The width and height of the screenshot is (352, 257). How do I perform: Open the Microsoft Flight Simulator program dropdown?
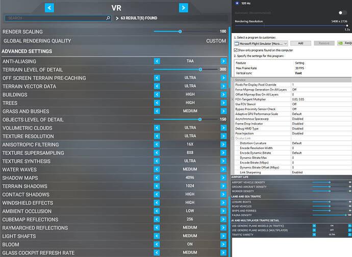click(x=261, y=43)
